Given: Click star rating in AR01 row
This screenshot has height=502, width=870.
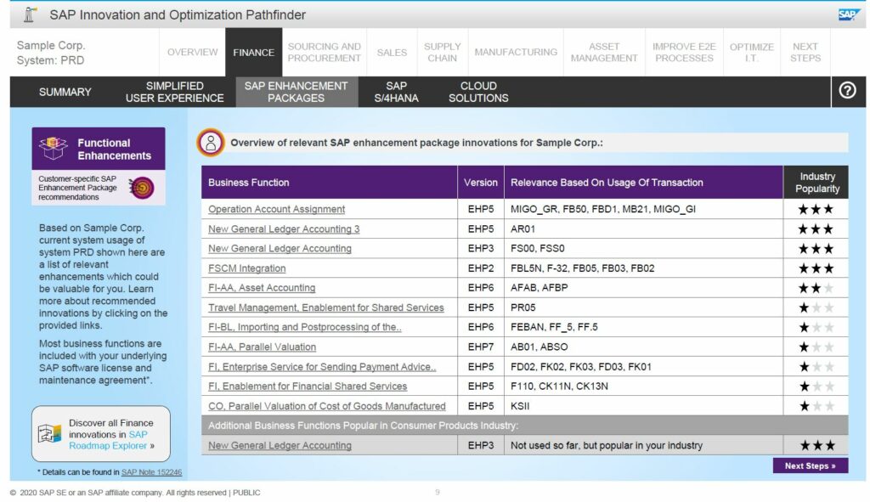Looking at the screenshot, I should pyautogui.click(x=816, y=229).
